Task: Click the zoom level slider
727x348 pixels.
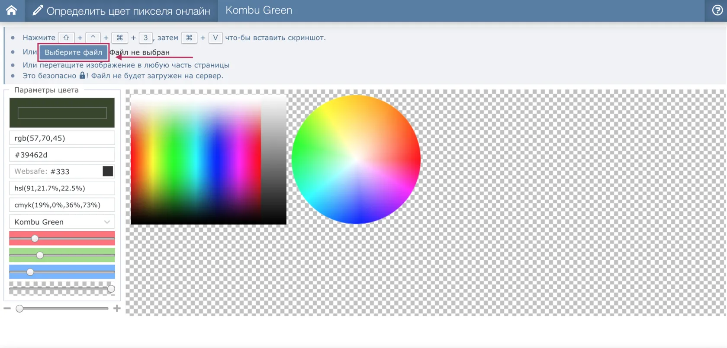Action: (x=62, y=308)
